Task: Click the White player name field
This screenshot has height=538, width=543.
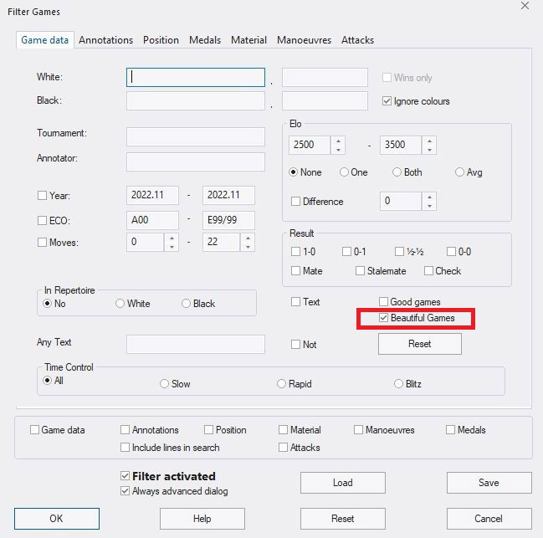Action: tap(196, 78)
